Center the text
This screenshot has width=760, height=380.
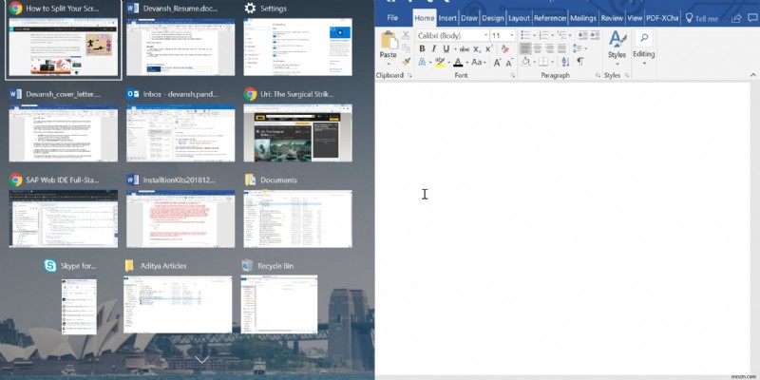tap(538, 48)
